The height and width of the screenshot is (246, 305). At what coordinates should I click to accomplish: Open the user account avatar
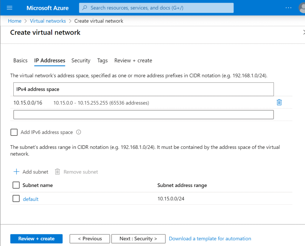point(302,8)
